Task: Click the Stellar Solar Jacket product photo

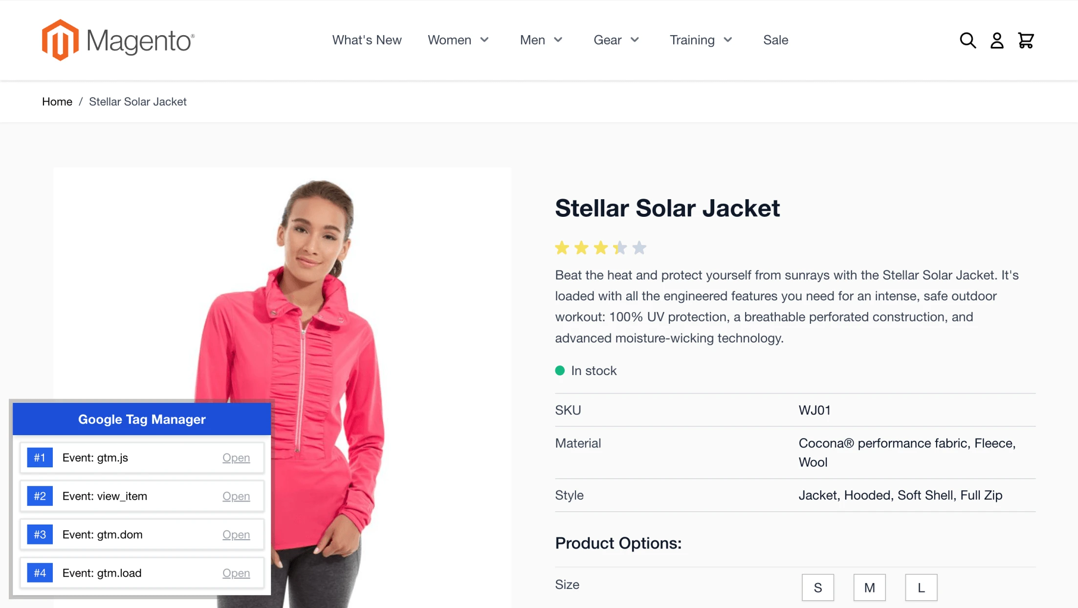Action: (283, 388)
